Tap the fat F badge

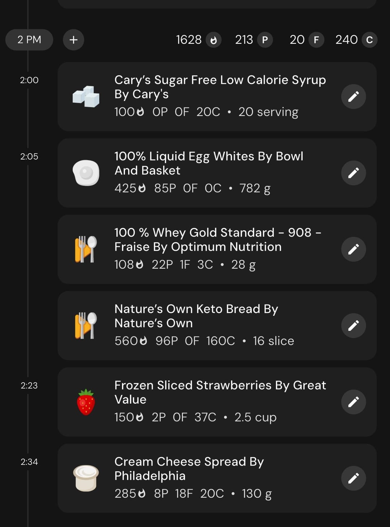point(316,40)
